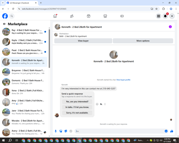Open Amy 2 Bed 1 Bath conversation

point(24,102)
